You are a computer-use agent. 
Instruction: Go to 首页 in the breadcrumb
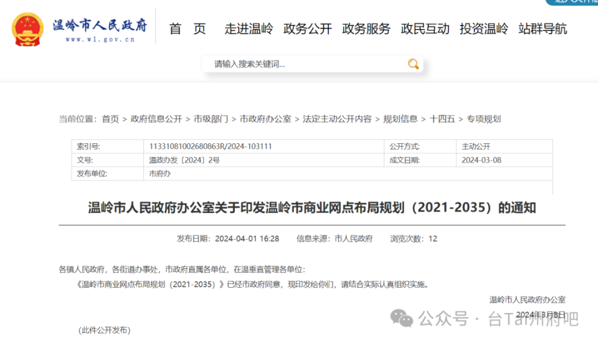pos(111,119)
